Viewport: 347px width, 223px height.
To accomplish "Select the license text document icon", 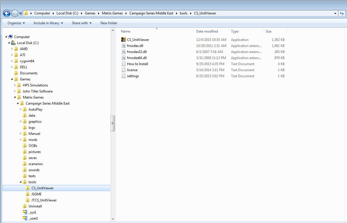I will click(x=124, y=70).
